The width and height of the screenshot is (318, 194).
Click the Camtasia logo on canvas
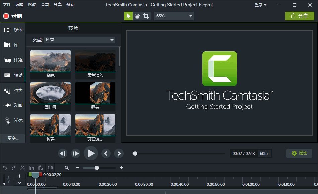click(x=220, y=69)
